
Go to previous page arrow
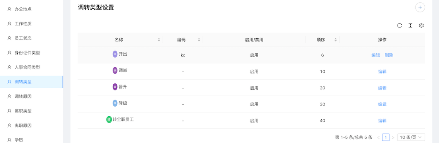tap(379, 137)
